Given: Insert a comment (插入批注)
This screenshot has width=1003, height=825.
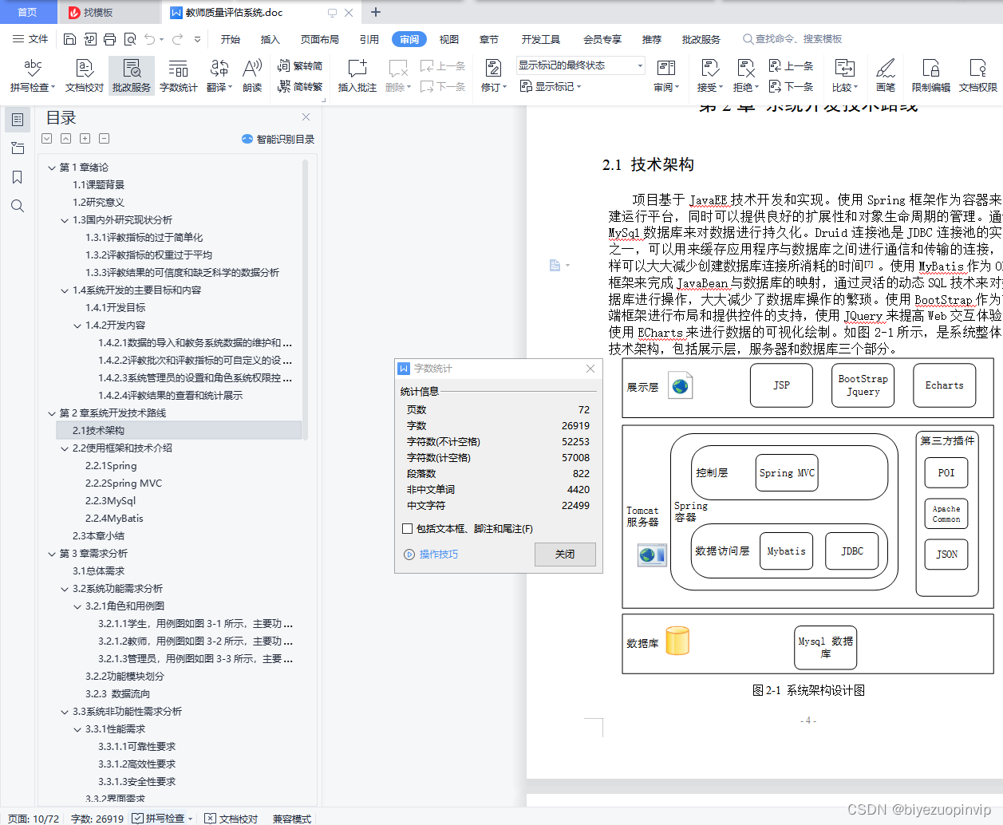Looking at the screenshot, I should click(x=357, y=76).
